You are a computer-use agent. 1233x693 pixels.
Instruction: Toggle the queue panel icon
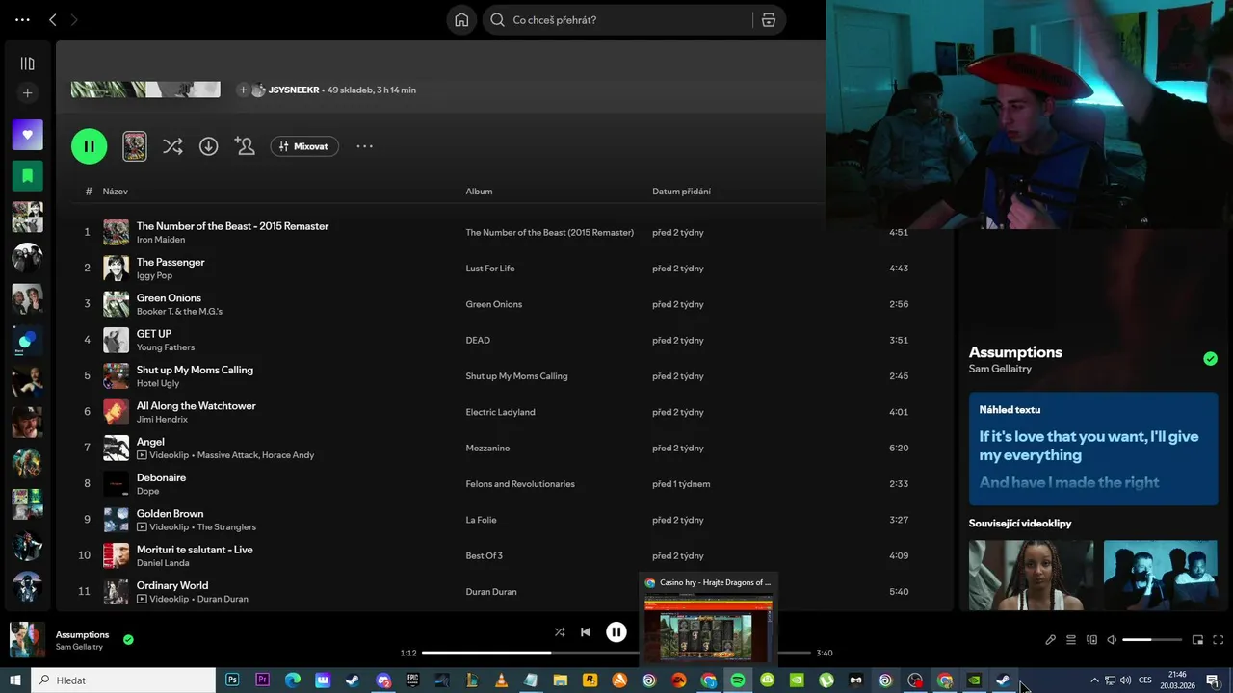tap(1071, 640)
